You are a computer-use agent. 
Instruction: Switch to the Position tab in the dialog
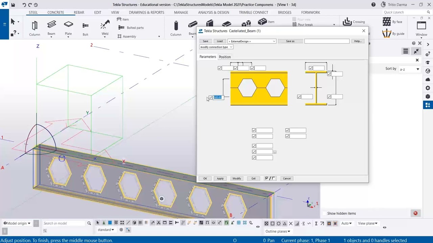click(225, 57)
